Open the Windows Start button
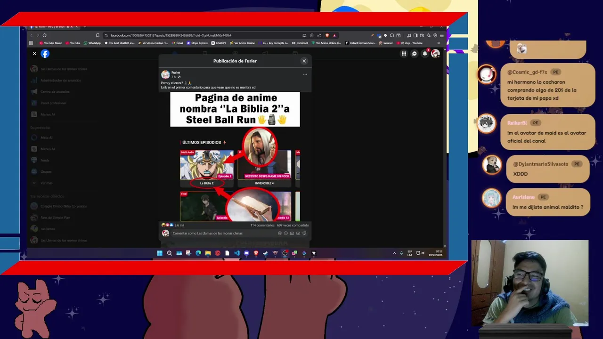The image size is (603, 339). (160, 253)
